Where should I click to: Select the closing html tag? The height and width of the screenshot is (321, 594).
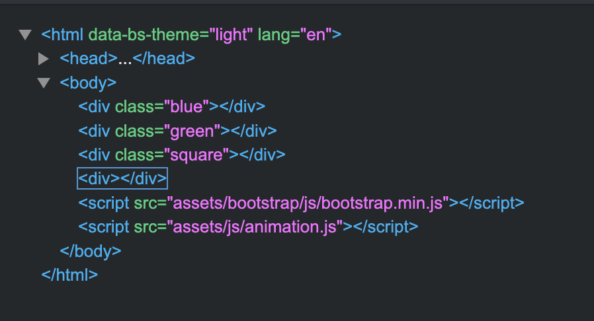(x=69, y=275)
